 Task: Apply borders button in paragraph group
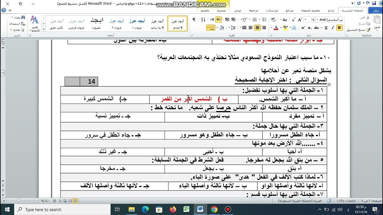click(x=212, y=28)
